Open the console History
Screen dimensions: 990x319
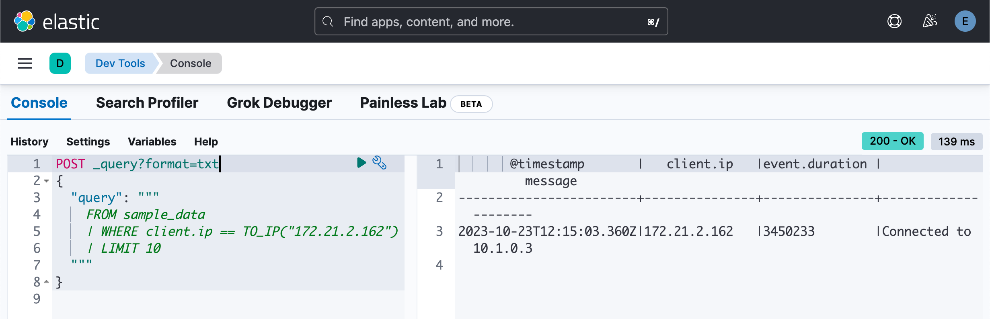29,142
